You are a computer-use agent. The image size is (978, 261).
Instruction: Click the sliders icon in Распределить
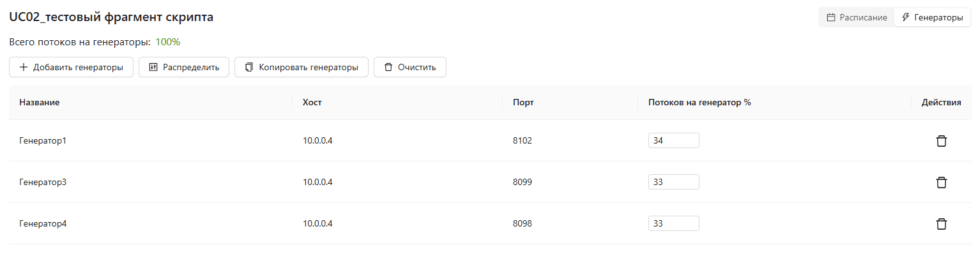(153, 67)
